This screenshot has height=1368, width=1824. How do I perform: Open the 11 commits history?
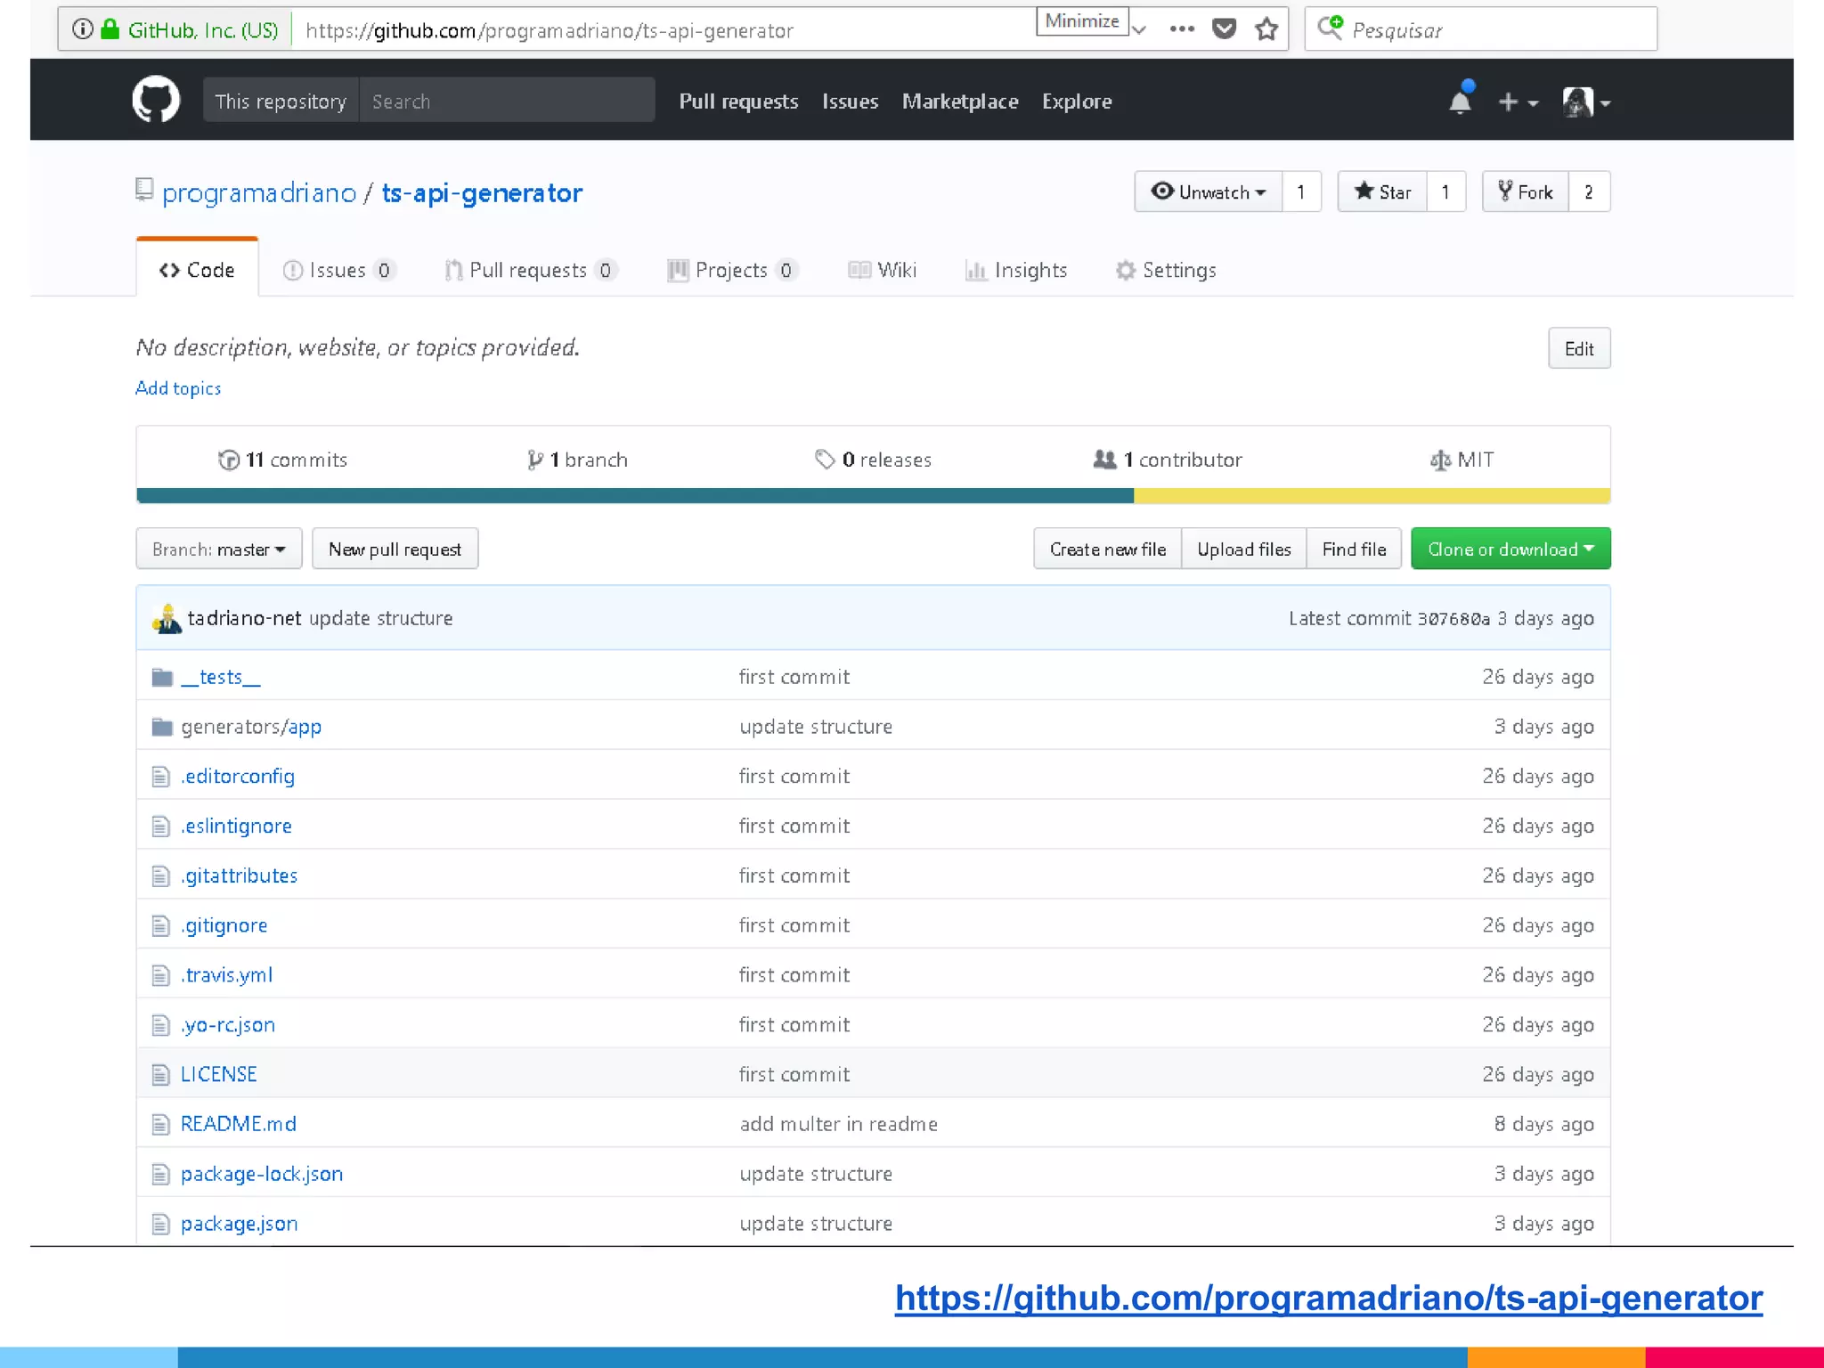point(283,460)
